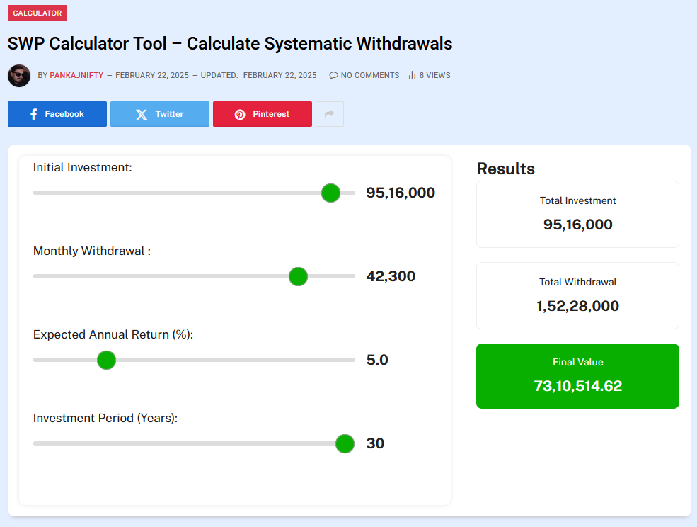Image resolution: width=697 pixels, height=527 pixels.
Task: Click the 42,300 monthly withdrawal value
Action: click(391, 276)
